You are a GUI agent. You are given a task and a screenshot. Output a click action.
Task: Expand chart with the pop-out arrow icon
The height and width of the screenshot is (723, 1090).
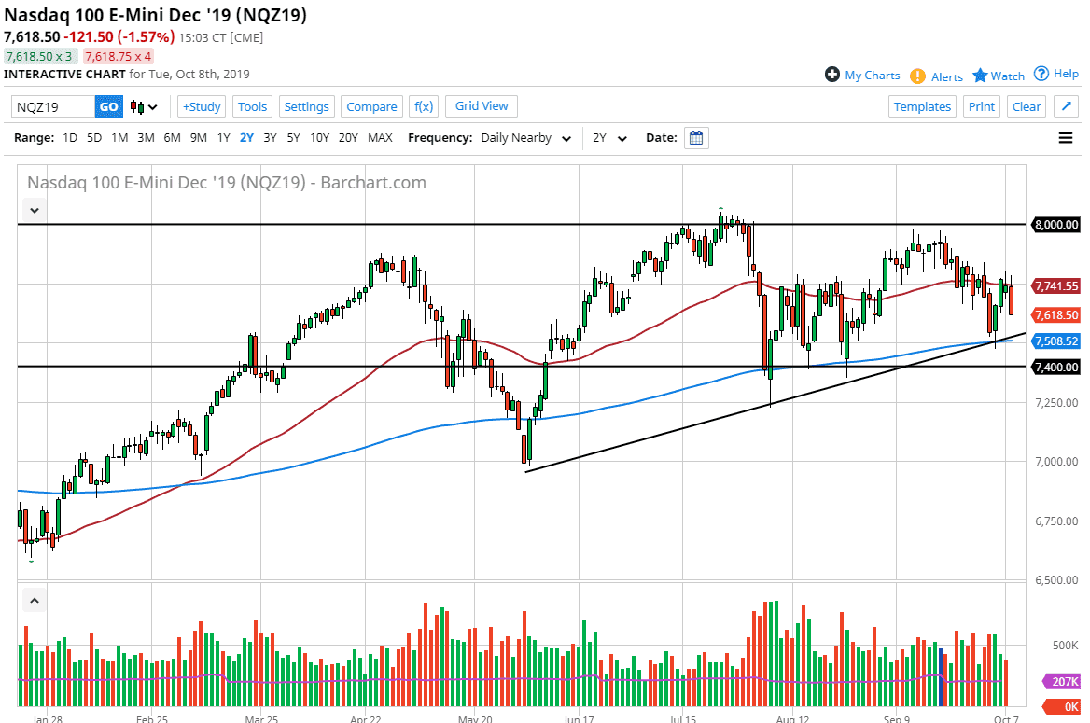coord(1066,106)
